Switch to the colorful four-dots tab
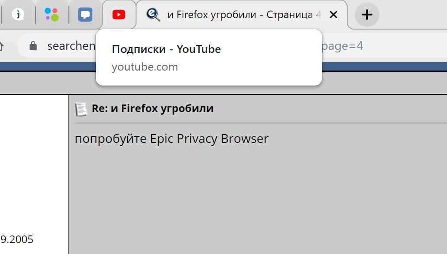Image resolution: width=447 pixels, height=254 pixels. 52,15
